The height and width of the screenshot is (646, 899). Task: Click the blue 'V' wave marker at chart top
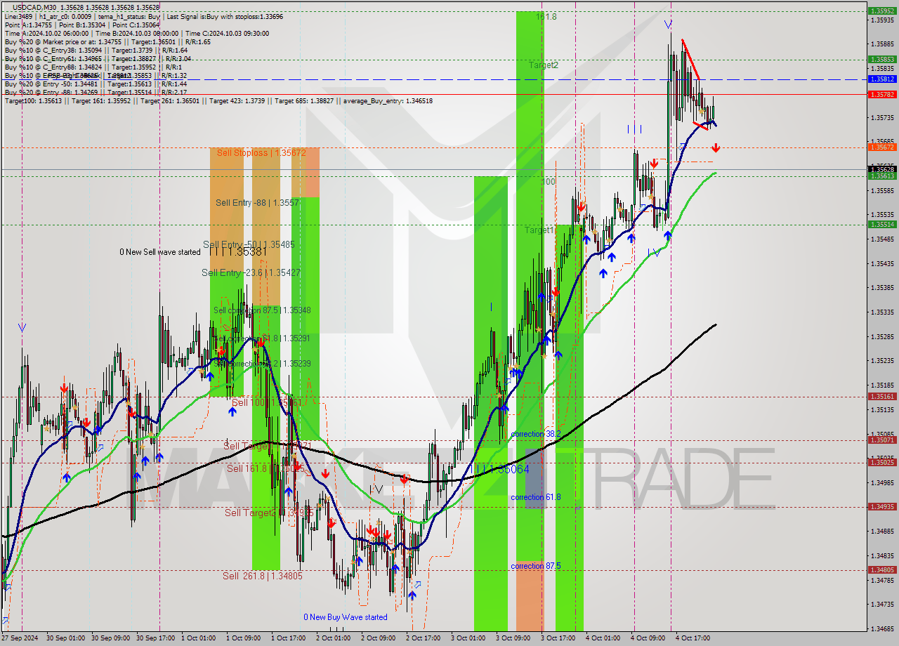coord(668,25)
